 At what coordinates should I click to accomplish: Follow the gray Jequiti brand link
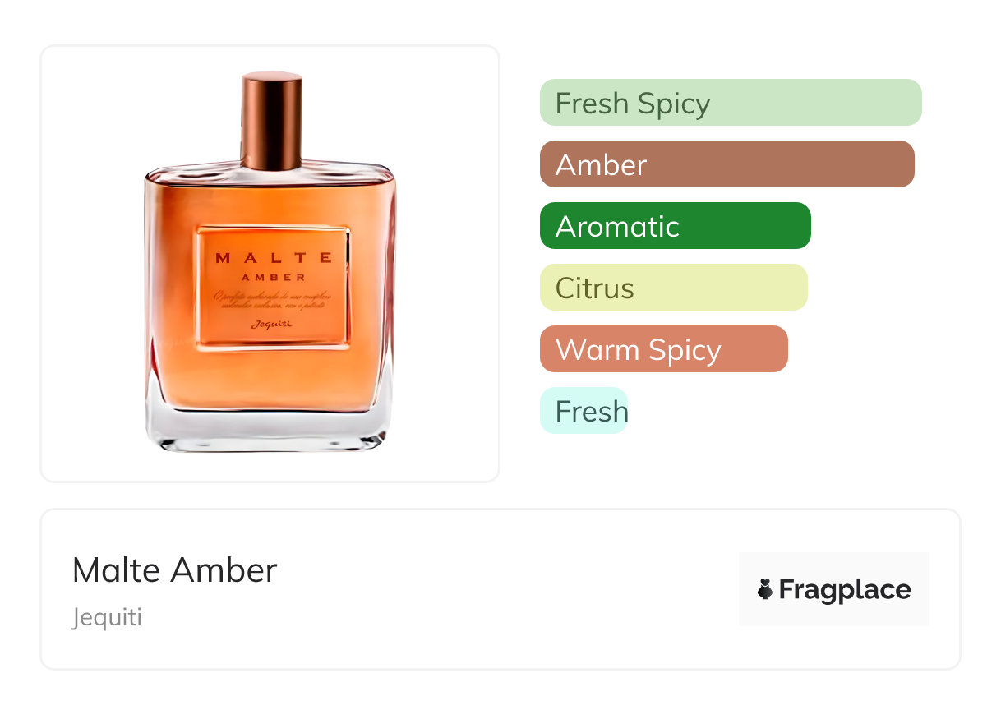[107, 617]
